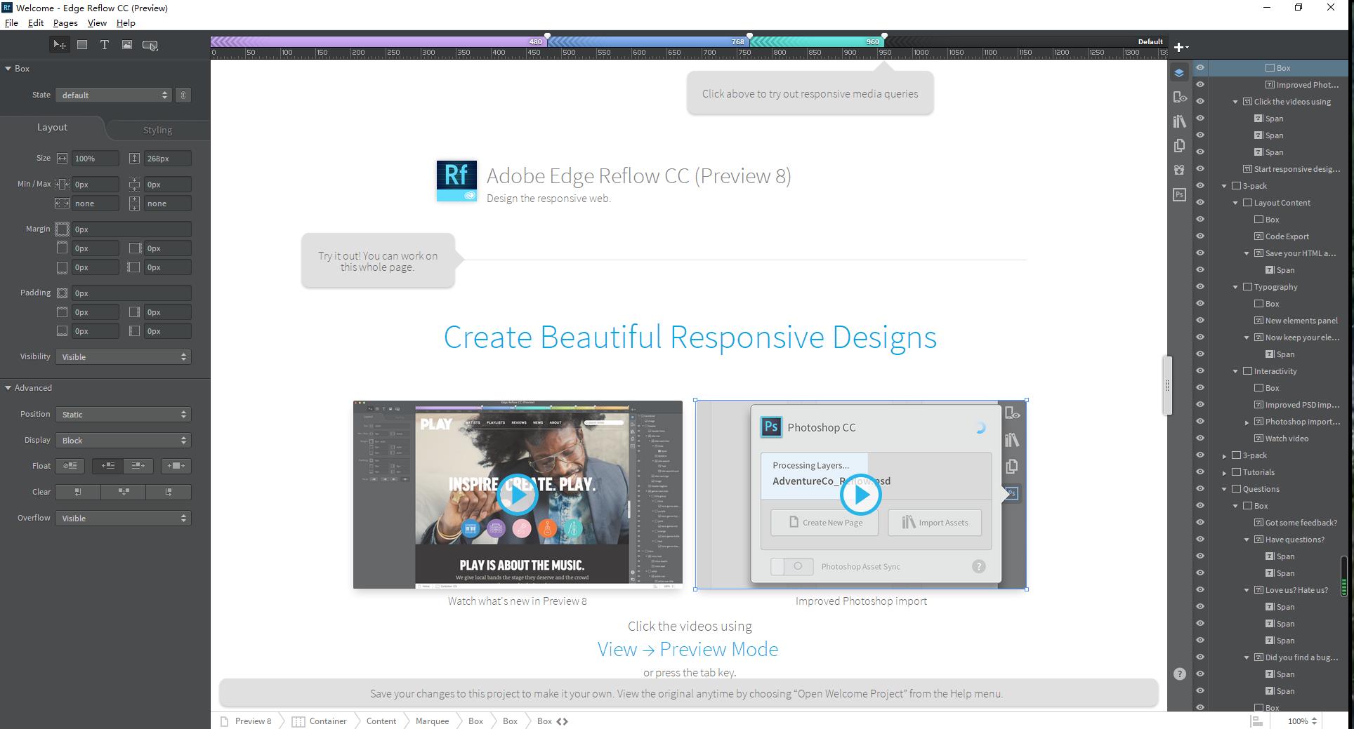Collapse the Advanced section
This screenshot has width=1354, height=729.
[x=8, y=388]
